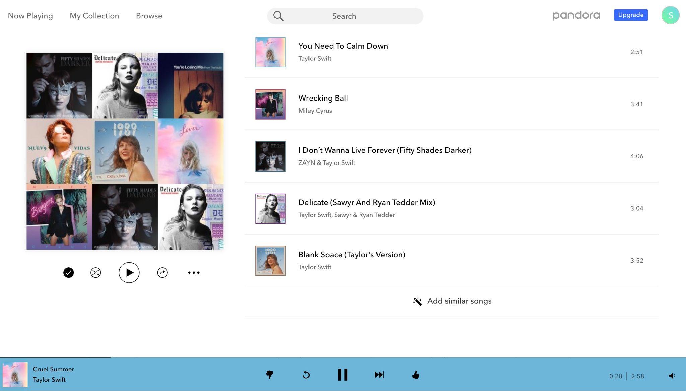Click ZAYN & Taylor Swift artist text
This screenshot has height=391, width=686.
pyautogui.click(x=327, y=163)
